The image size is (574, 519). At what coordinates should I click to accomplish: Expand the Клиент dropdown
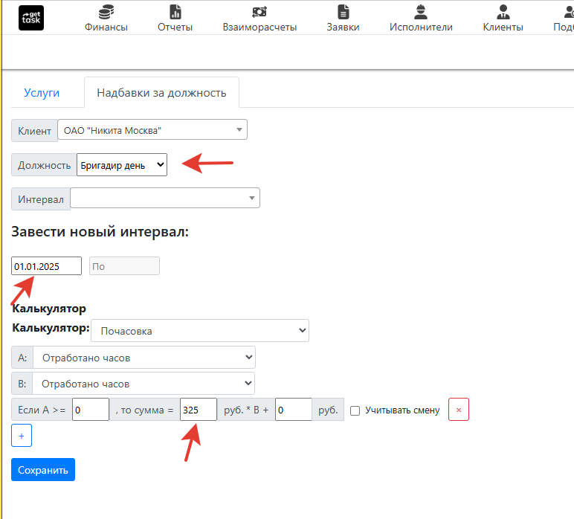pyautogui.click(x=152, y=130)
